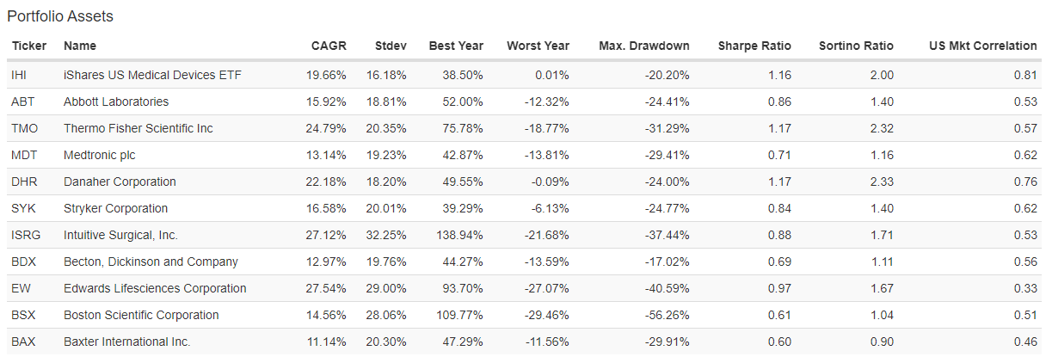Select the BAX ticker cell
The width and height of the screenshot is (1046, 357).
[x=23, y=342]
